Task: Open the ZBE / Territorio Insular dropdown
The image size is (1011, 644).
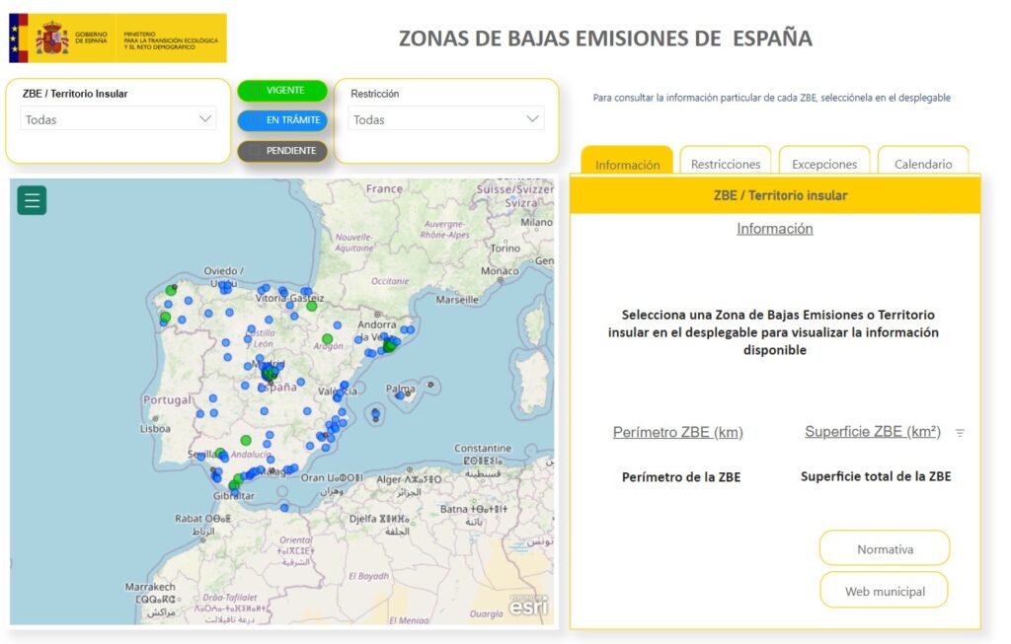Action: coord(118,119)
